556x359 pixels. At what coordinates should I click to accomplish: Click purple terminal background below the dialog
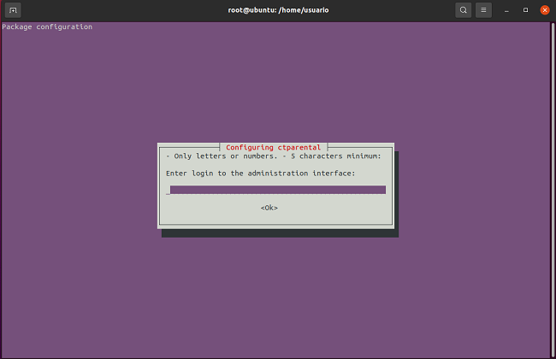tap(276, 291)
